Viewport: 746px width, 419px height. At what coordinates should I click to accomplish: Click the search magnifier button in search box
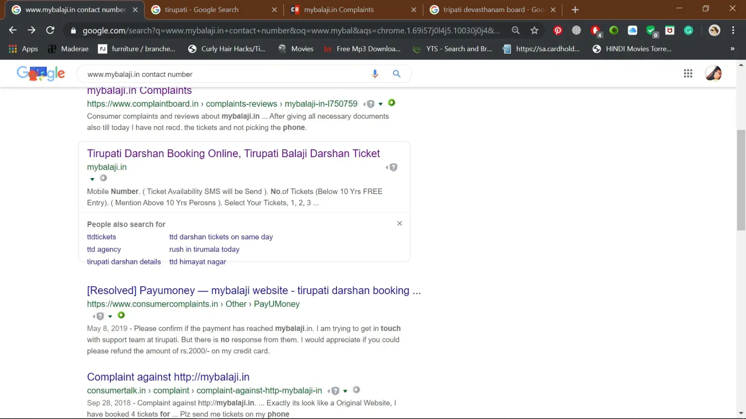tap(396, 74)
